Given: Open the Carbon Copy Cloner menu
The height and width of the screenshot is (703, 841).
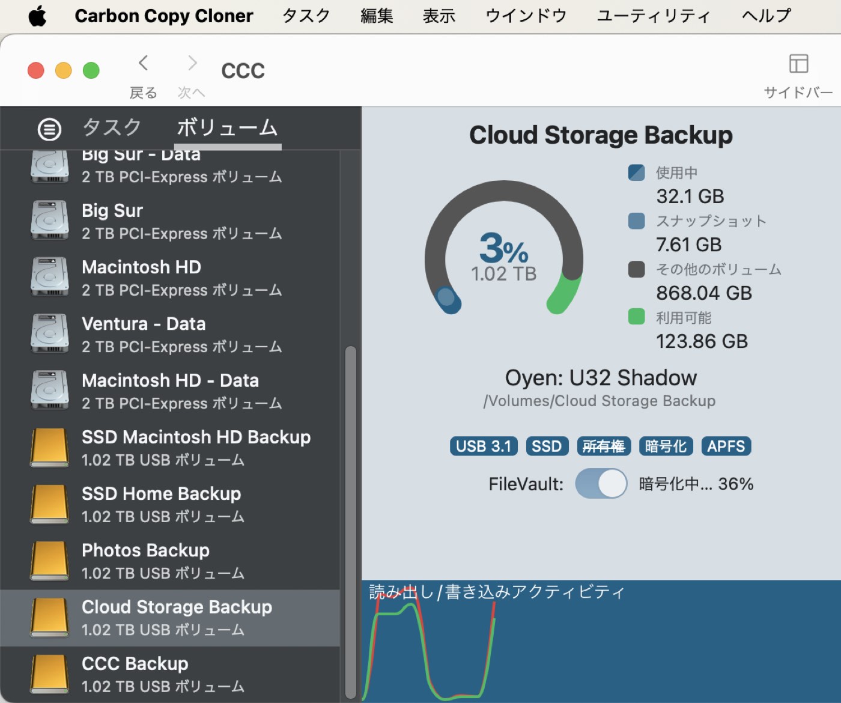Looking at the screenshot, I should (164, 16).
